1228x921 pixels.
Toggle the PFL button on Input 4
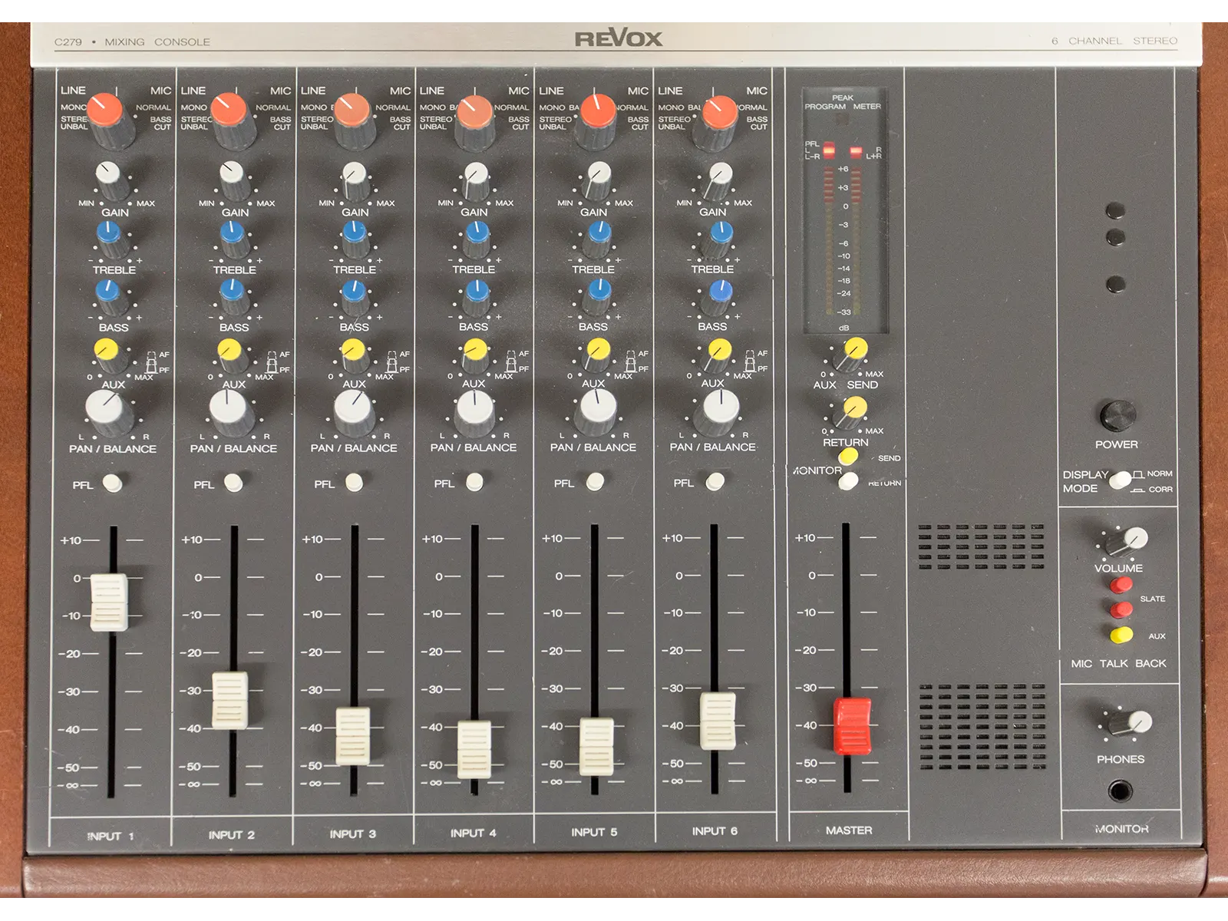coord(475,481)
